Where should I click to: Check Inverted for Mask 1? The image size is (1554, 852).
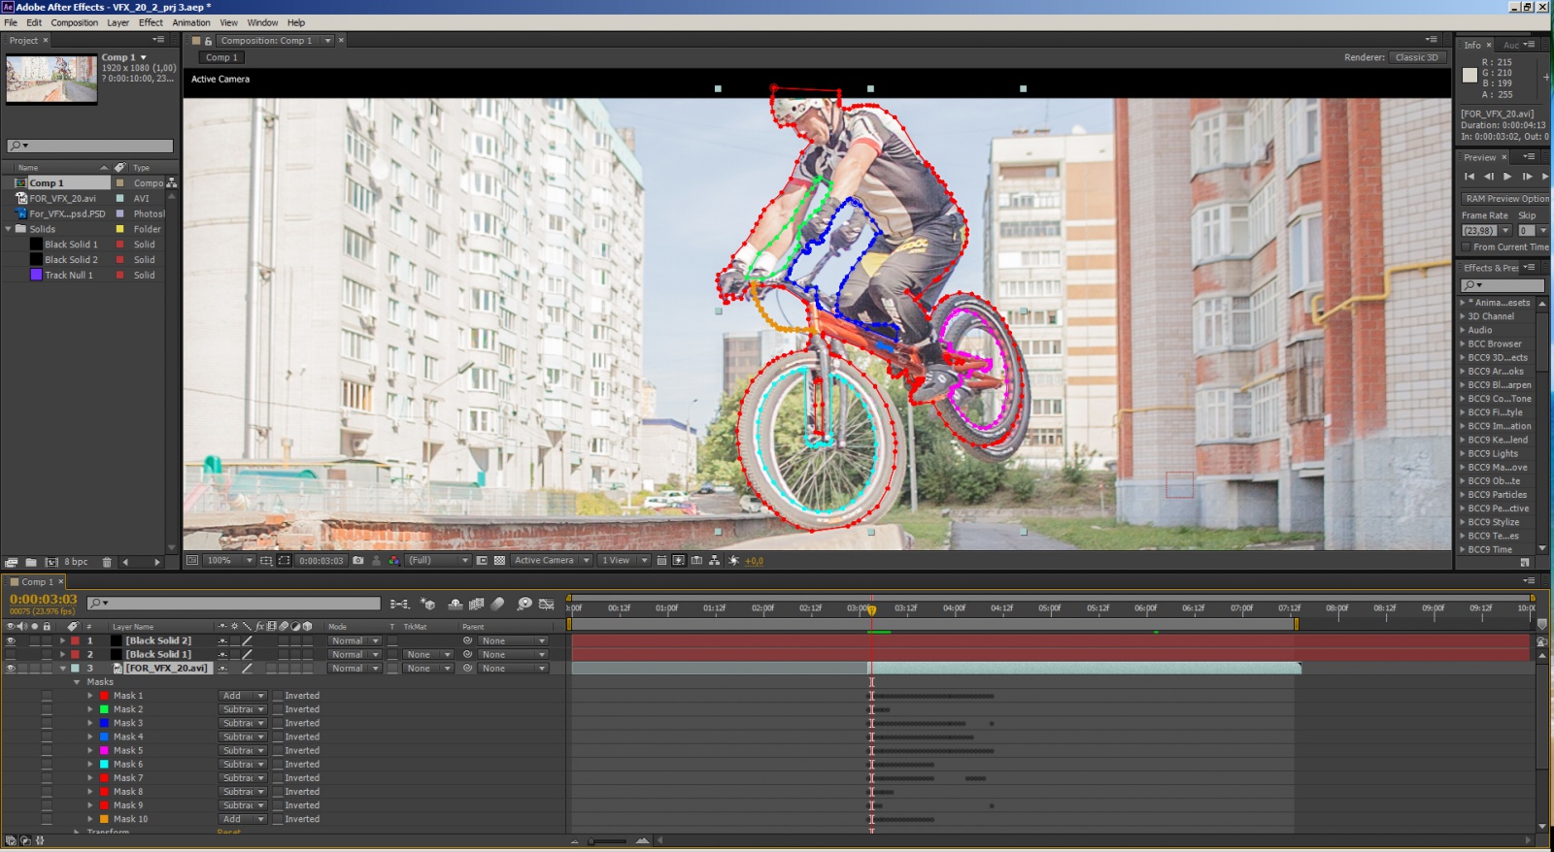pyautogui.click(x=278, y=696)
